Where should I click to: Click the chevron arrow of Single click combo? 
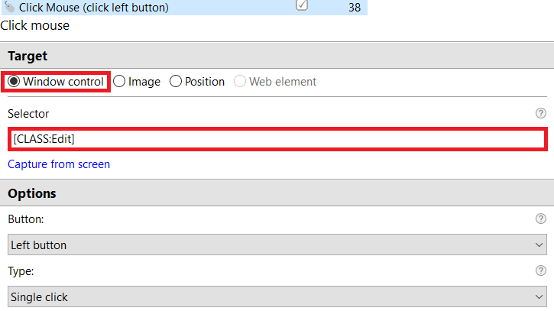point(539,296)
